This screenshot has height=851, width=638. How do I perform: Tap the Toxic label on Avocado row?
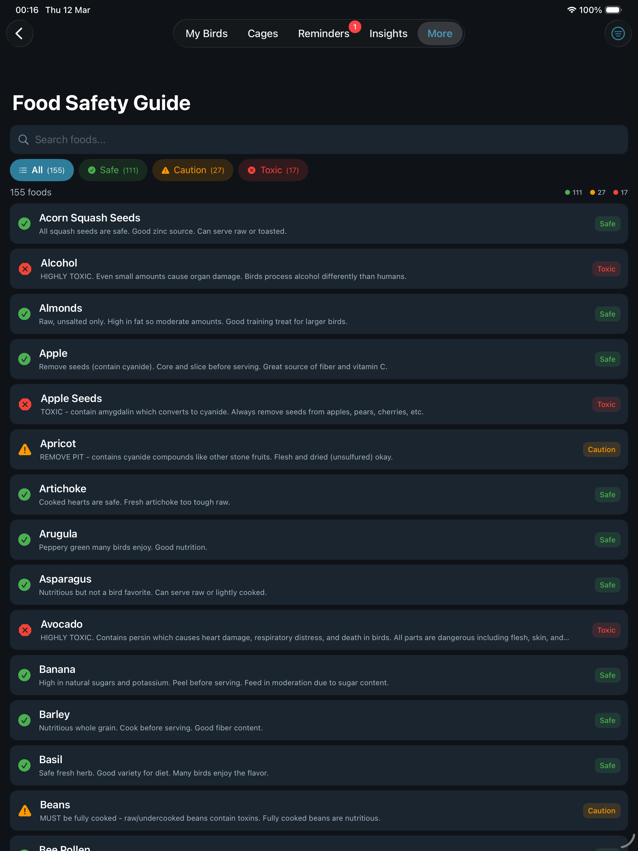tap(606, 630)
